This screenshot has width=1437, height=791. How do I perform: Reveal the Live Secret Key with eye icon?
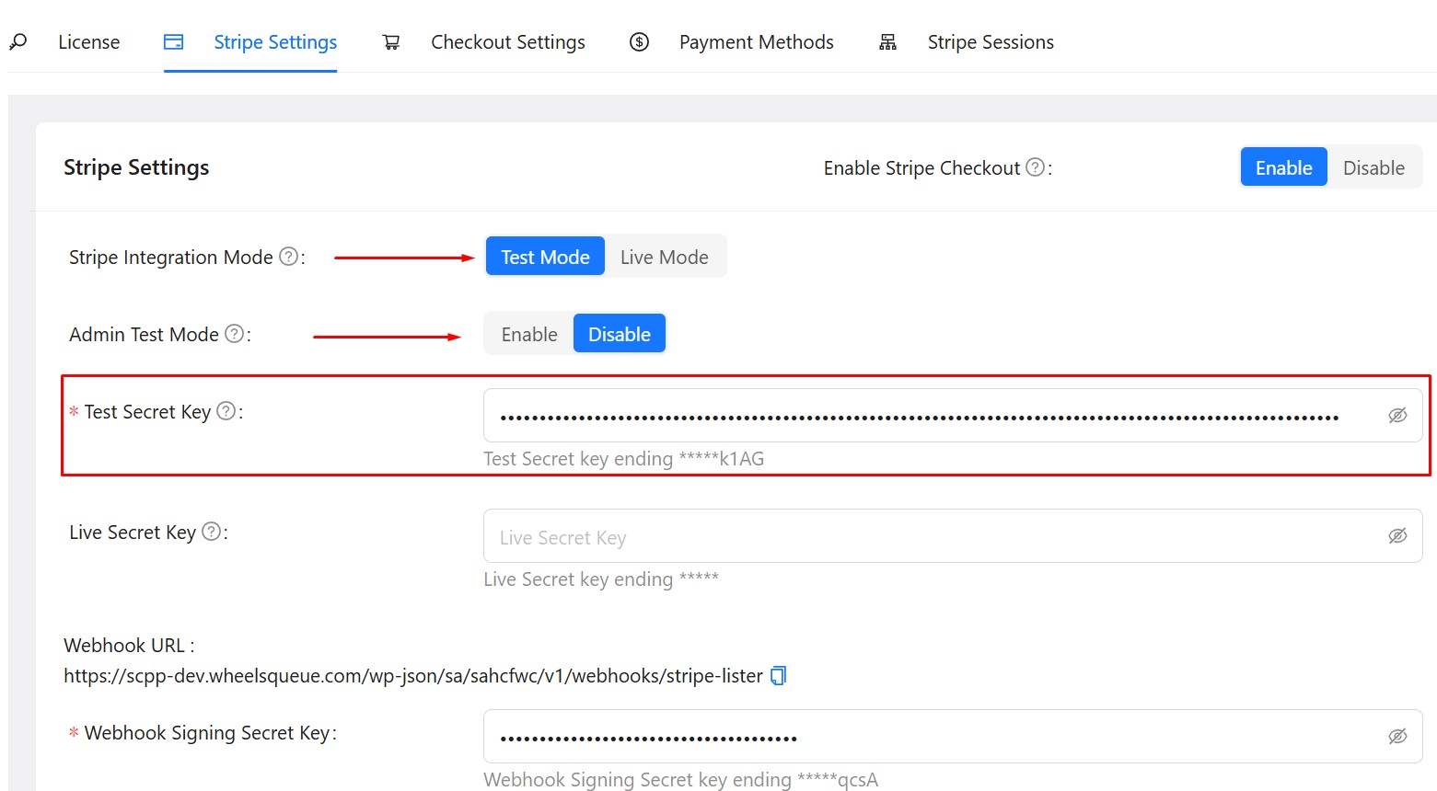coord(1397,536)
